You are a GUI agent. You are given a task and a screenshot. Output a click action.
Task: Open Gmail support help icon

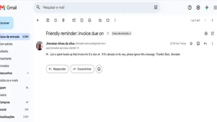tap(190, 7)
